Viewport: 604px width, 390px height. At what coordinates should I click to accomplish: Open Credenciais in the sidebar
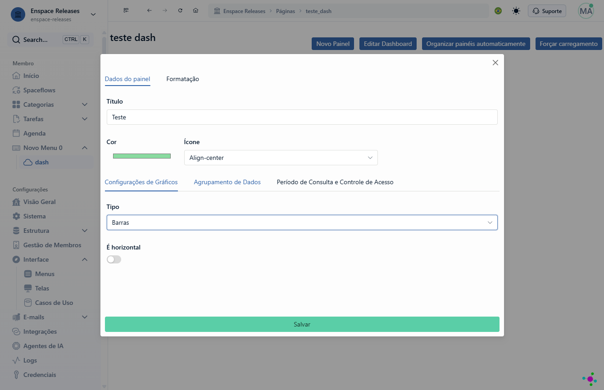tap(50, 375)
